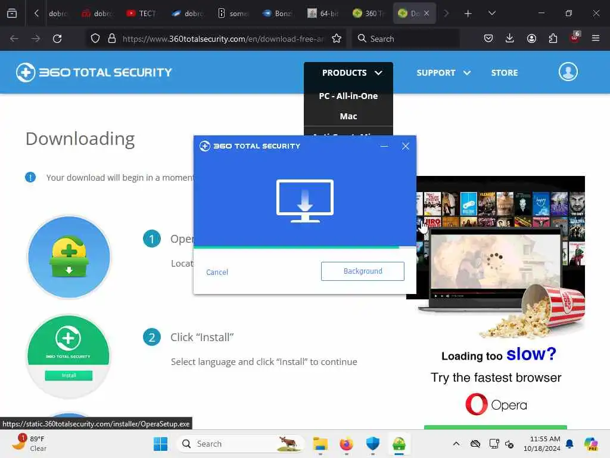Click the green installer box step image
This screenshot has height=458, width=610.
(69, 257)
